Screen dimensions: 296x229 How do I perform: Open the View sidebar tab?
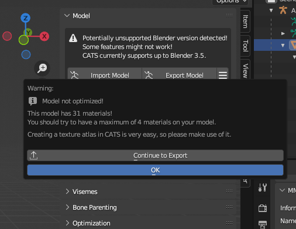click(245, 70)
